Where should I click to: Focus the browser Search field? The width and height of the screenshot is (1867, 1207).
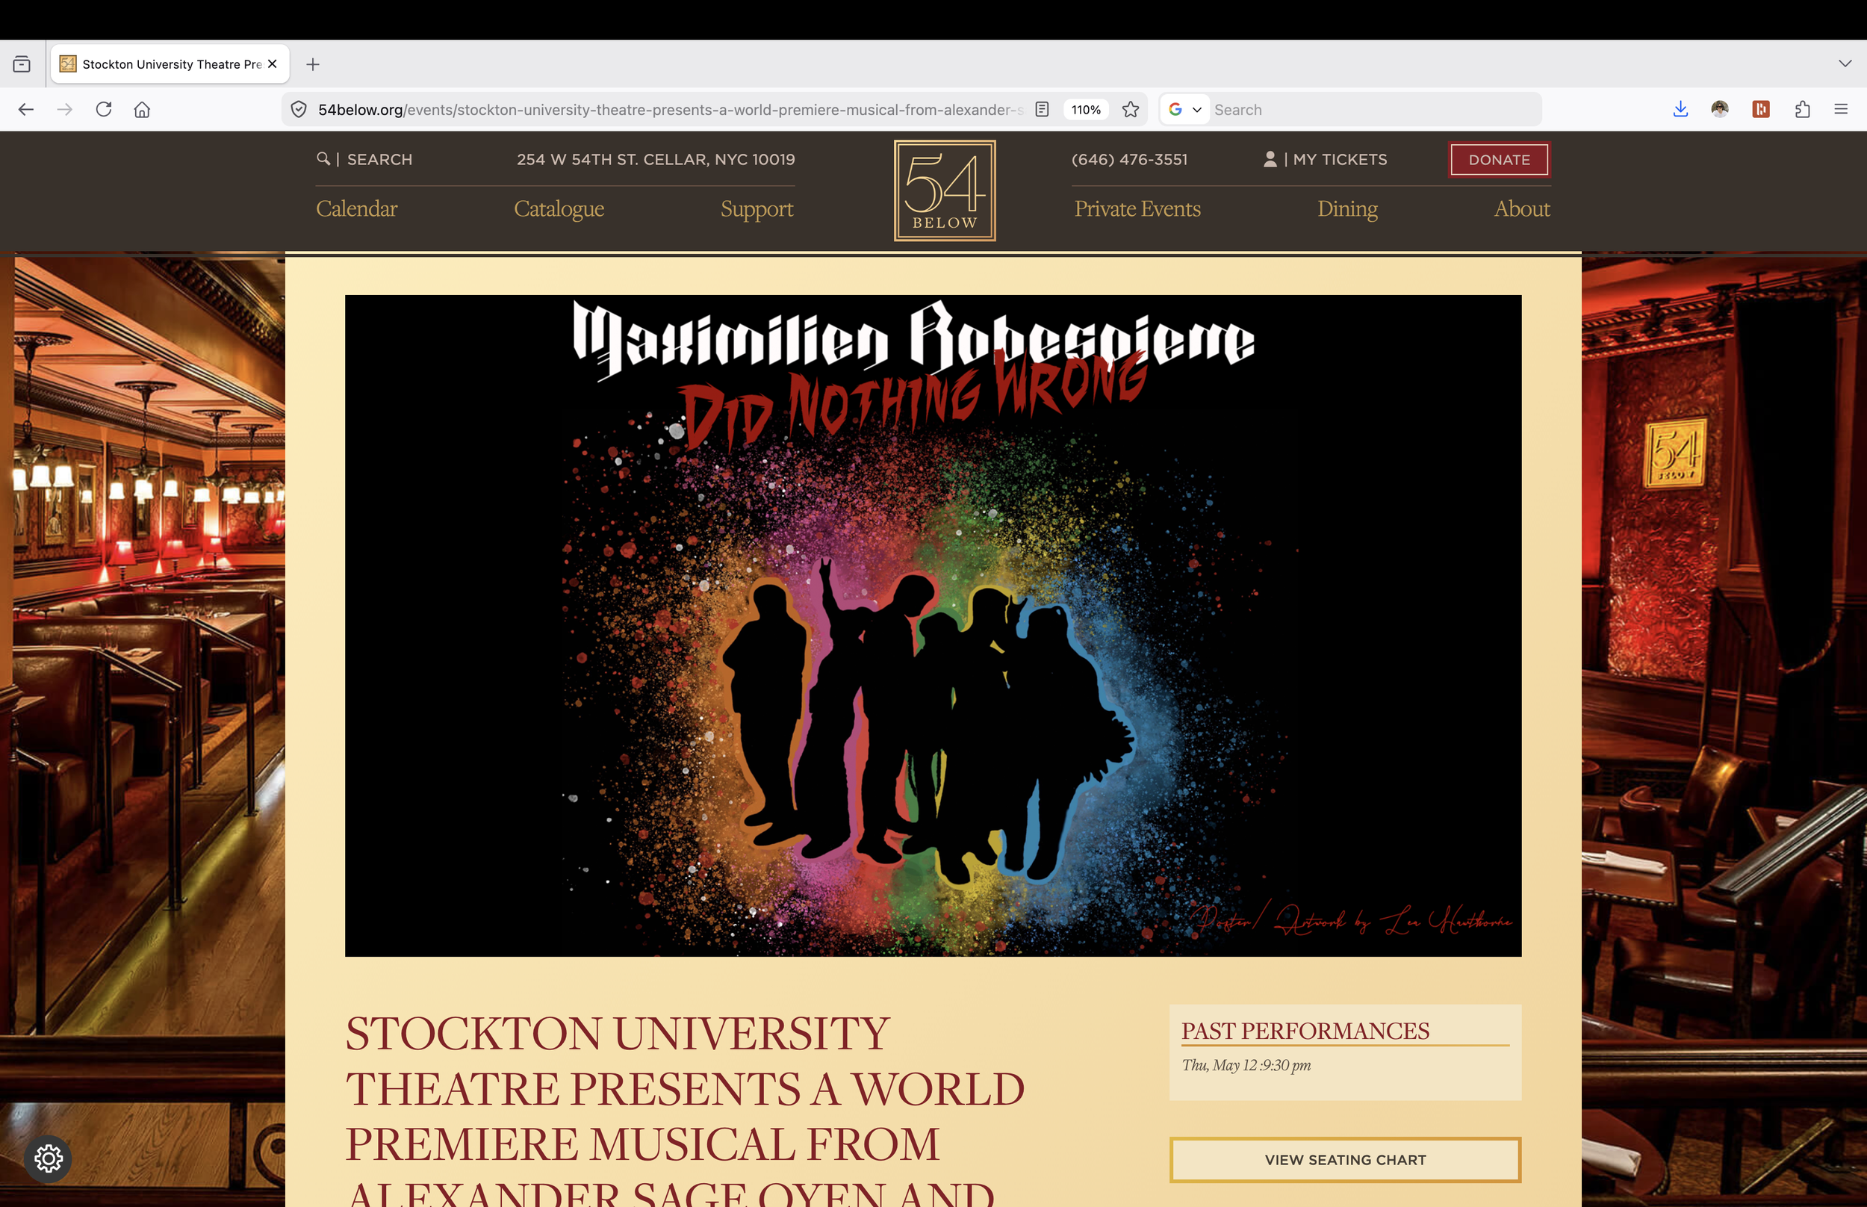point(1373,110)
